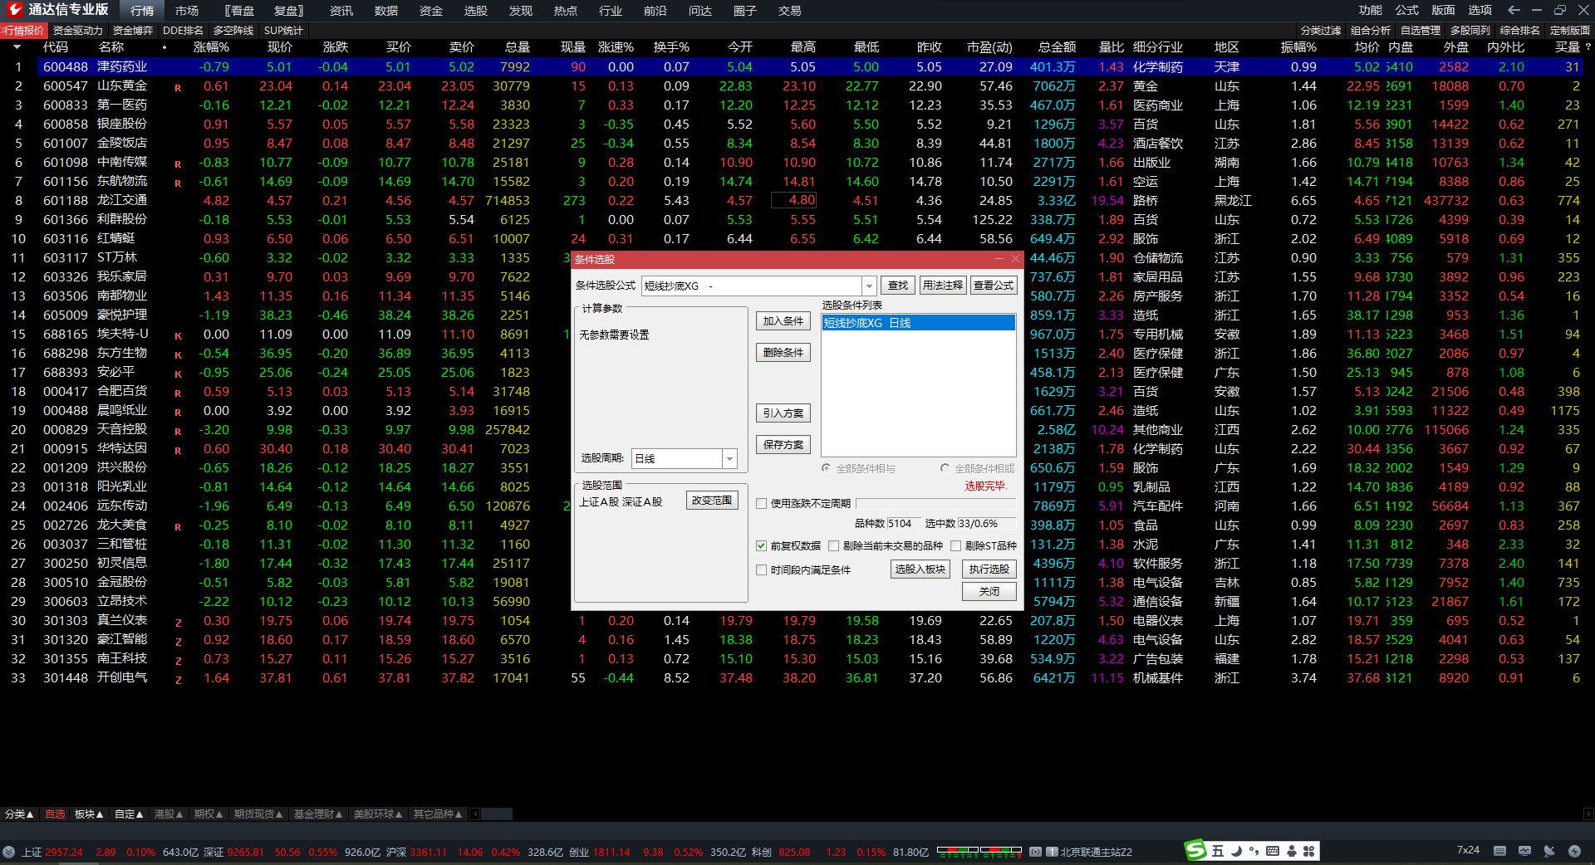Open the system monitor icon in status bar
This screenshot has width=1595, height=865.
(x=1524, y=851)
